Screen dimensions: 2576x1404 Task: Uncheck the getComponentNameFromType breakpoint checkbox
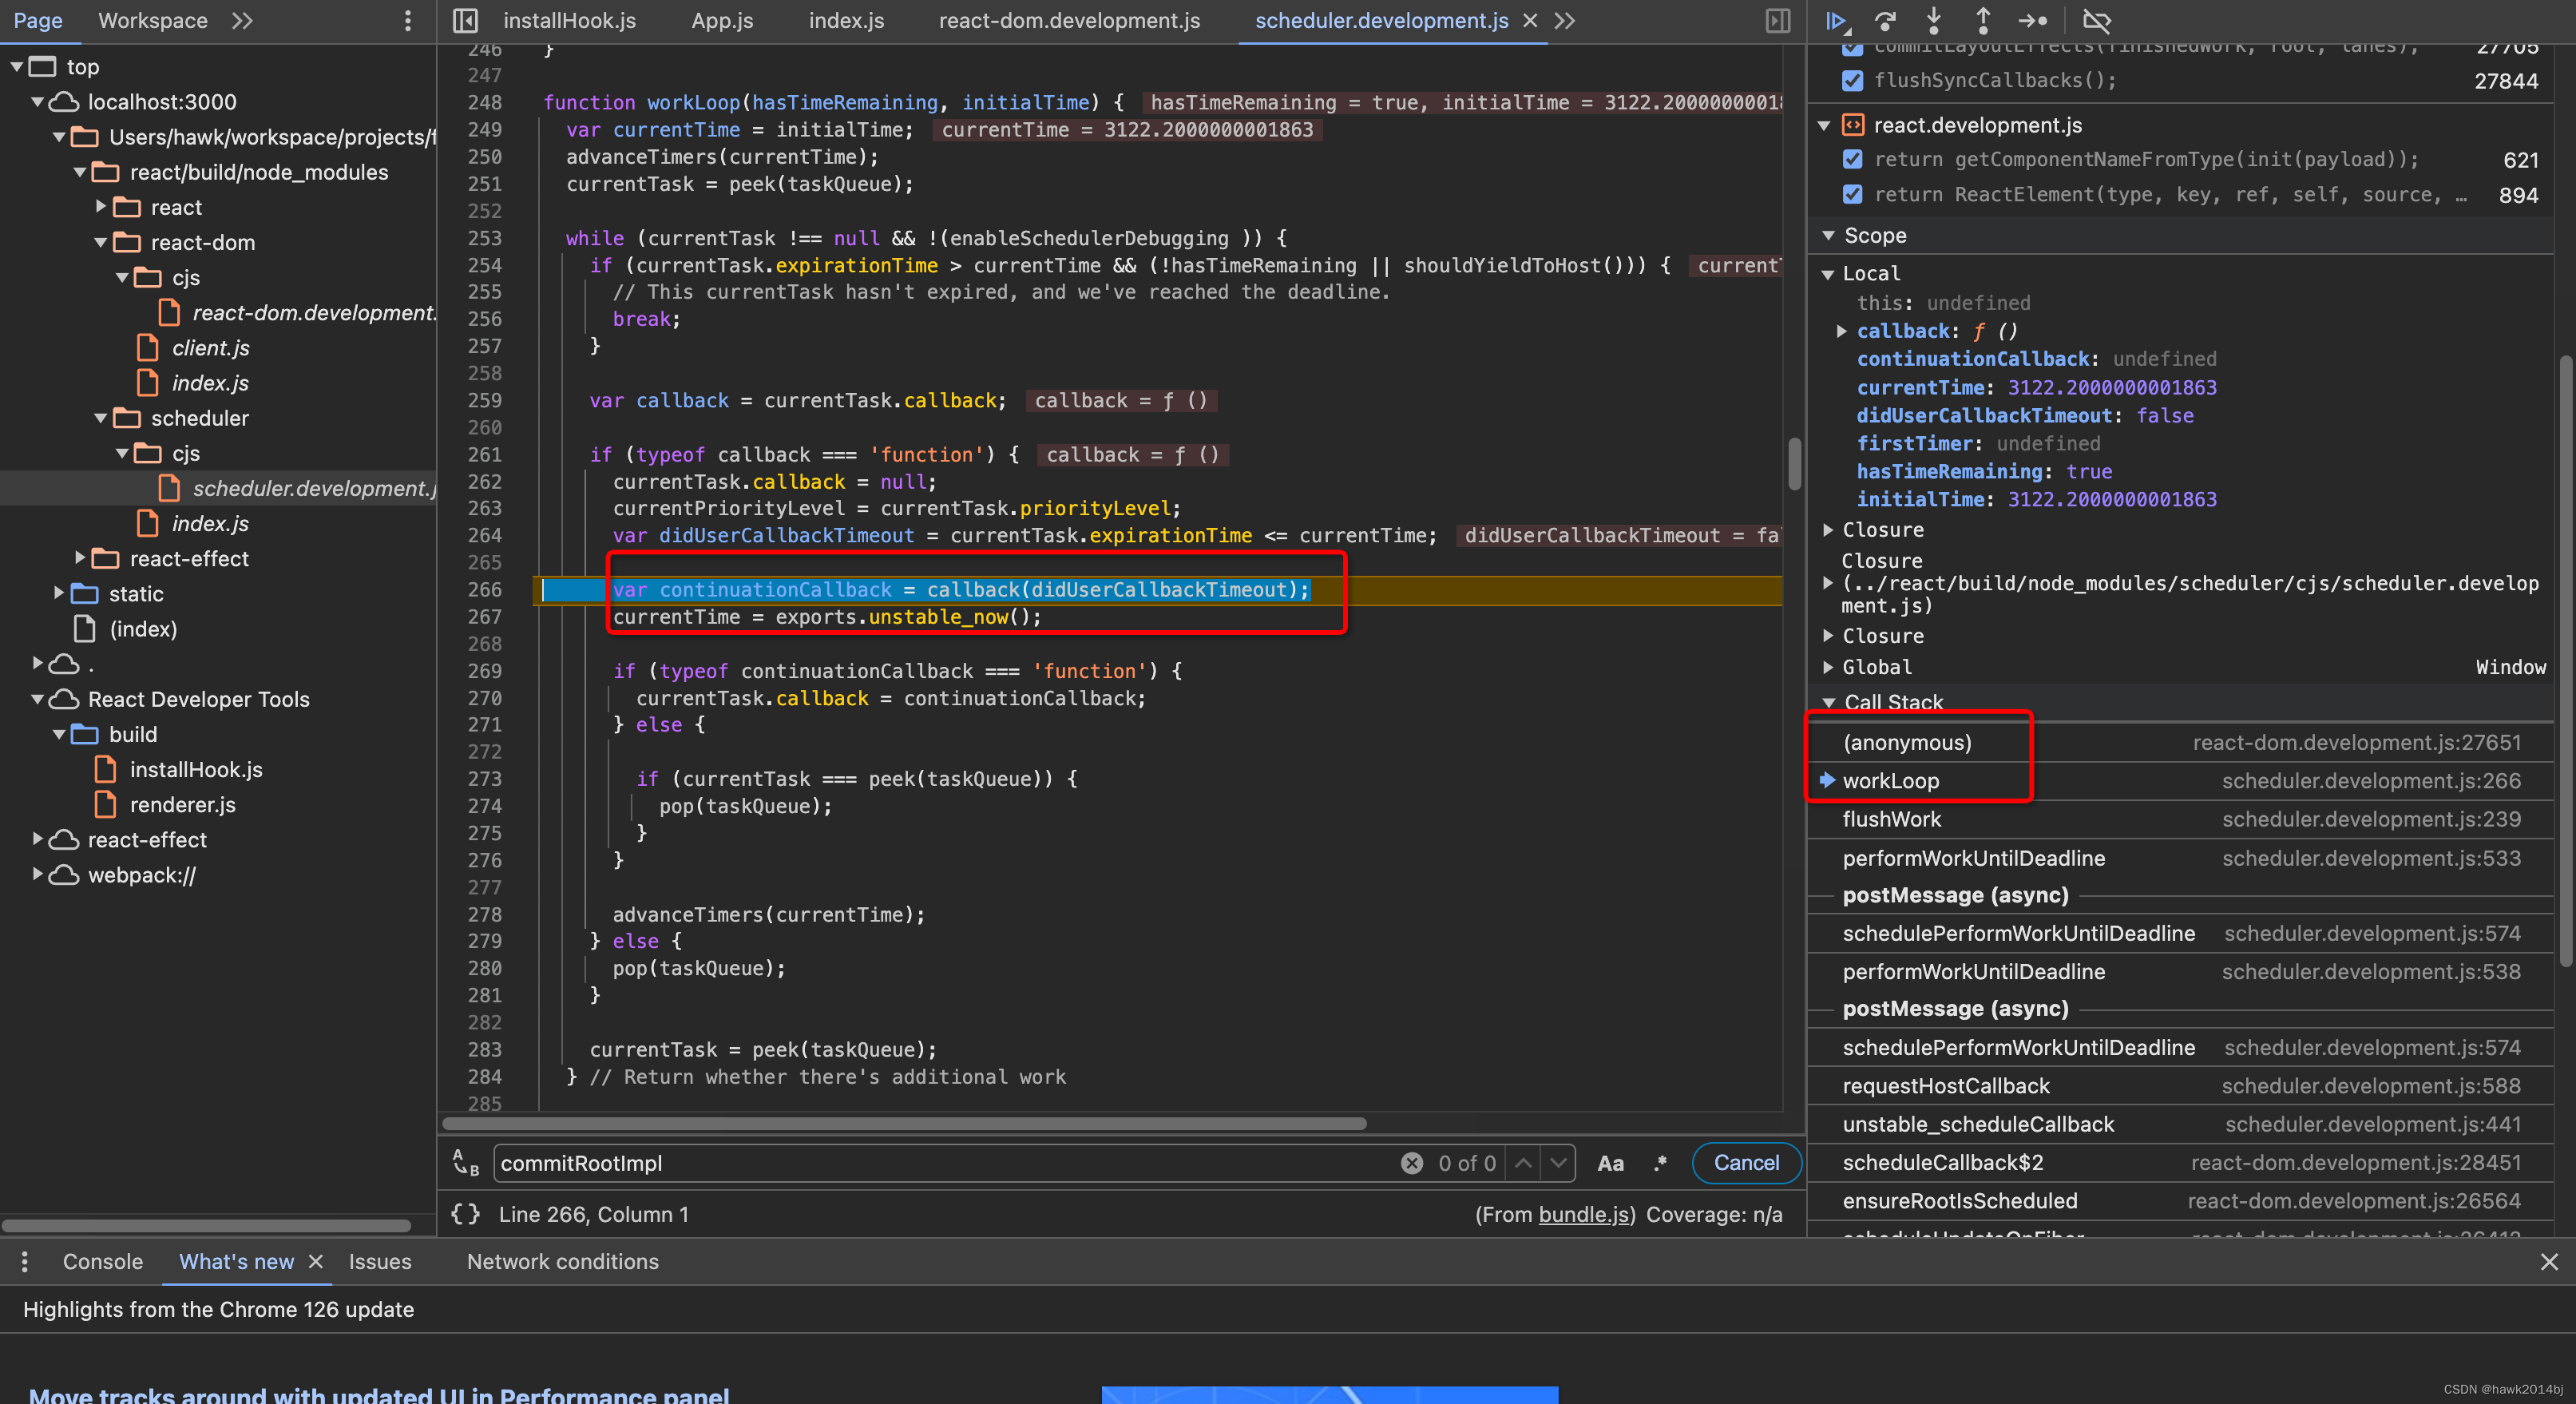coord(1853,159)
